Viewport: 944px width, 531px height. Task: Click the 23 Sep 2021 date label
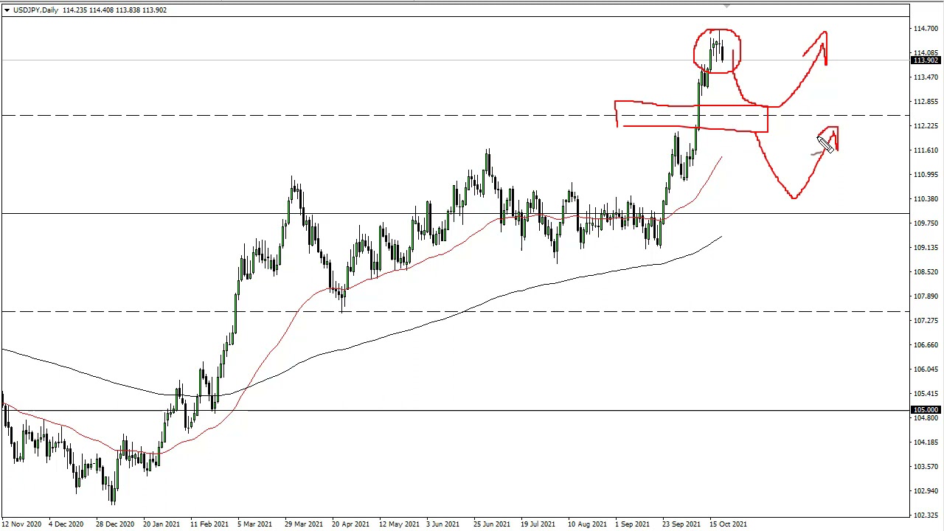[681, 524]
